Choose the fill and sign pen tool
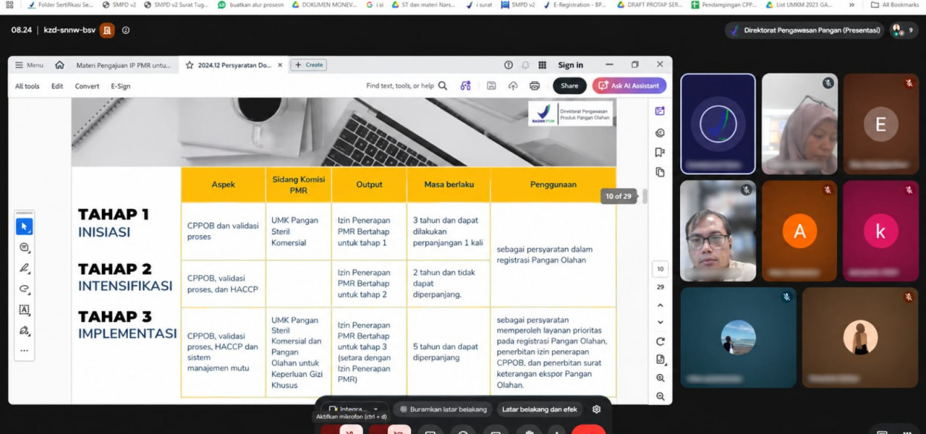The image size is (926, 434). pyautogui.click(x=25, y=331)
